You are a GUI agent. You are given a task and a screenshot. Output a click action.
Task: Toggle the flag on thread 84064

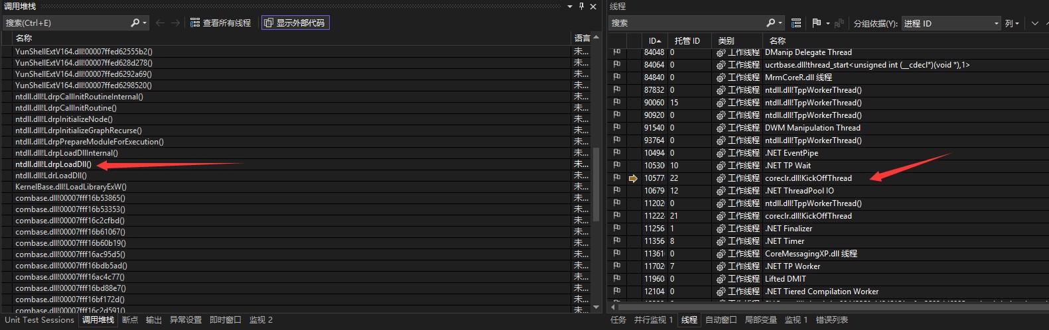[616, 65]
